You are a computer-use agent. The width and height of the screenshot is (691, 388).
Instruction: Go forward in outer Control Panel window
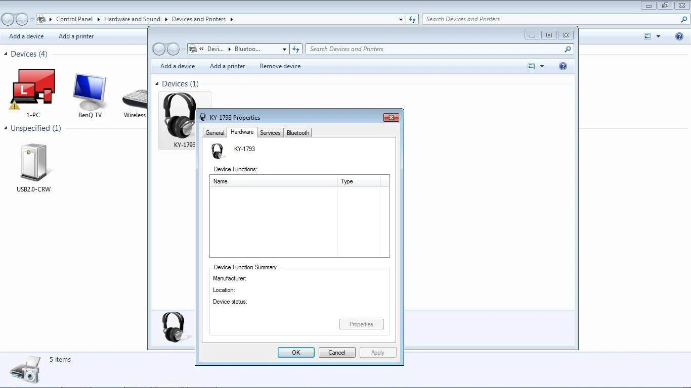(22, 19)
